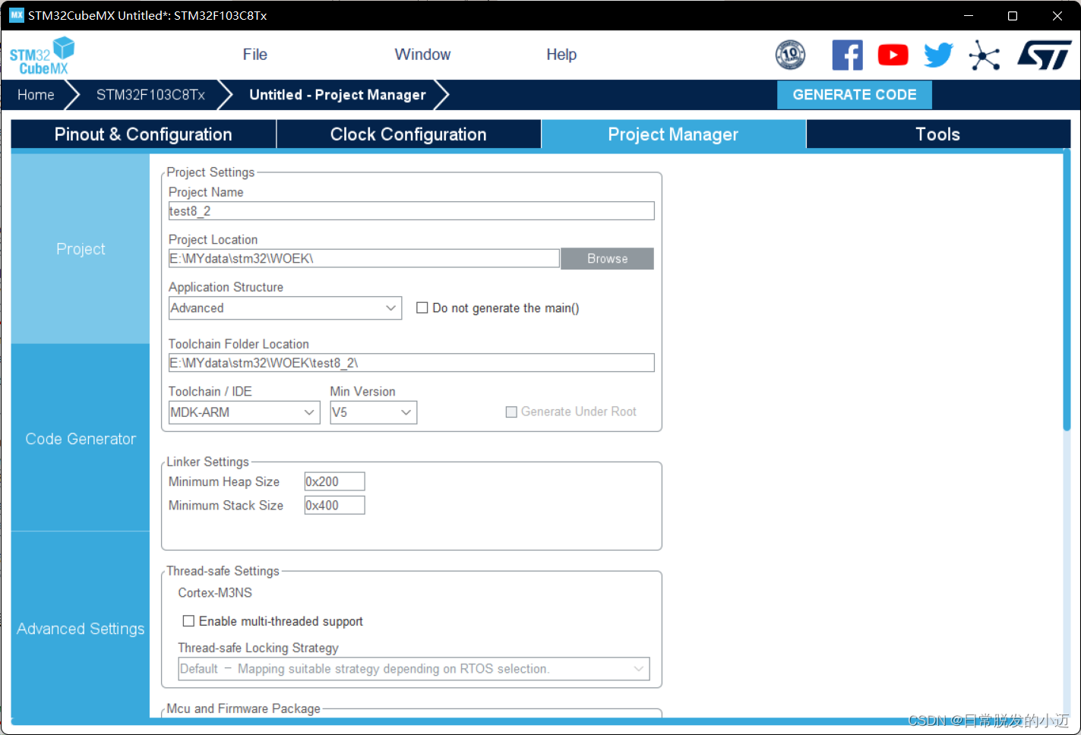Click the STM32F103C8Tx breadcrumb
The image size is (1081, 735).
[x=150, y=95]
